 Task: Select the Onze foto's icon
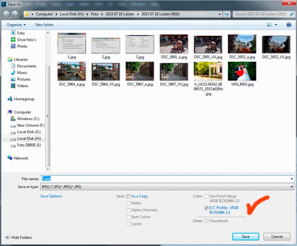[13, 40]
